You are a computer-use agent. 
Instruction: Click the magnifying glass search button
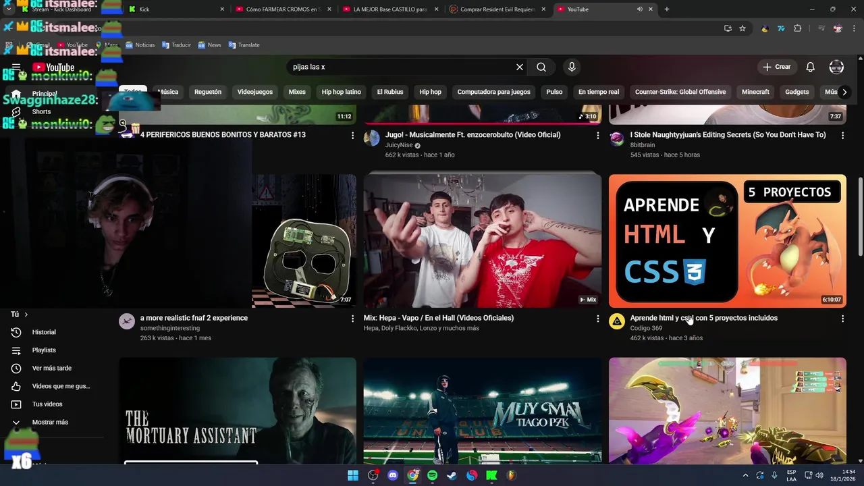(x=541, y=67)
